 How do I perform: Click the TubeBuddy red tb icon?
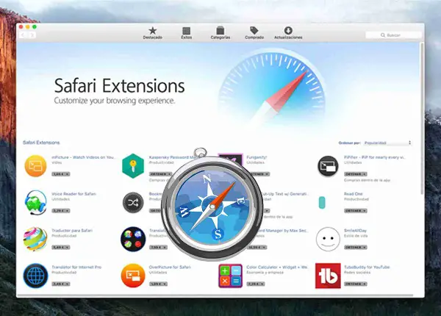[x=328, y=276]
